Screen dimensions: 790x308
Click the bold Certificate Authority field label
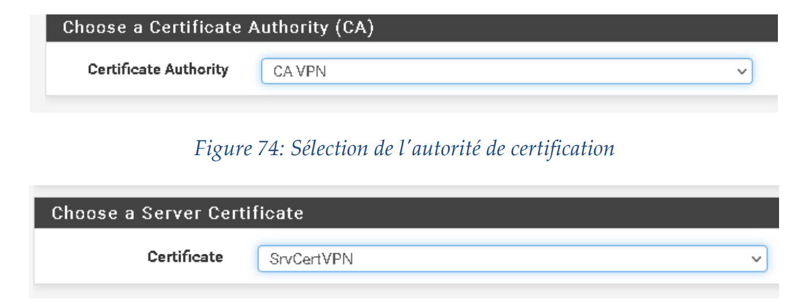[x=158, y=70]
